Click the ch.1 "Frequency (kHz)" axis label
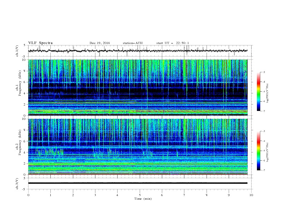283x219 pixels. point(20,83)
